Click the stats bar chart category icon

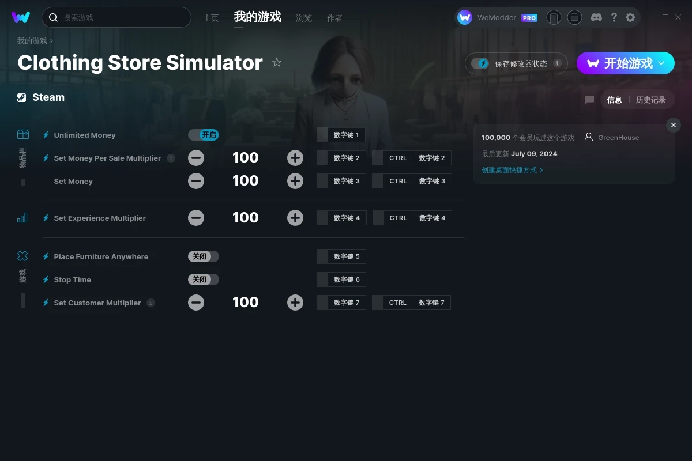point(22,218)
